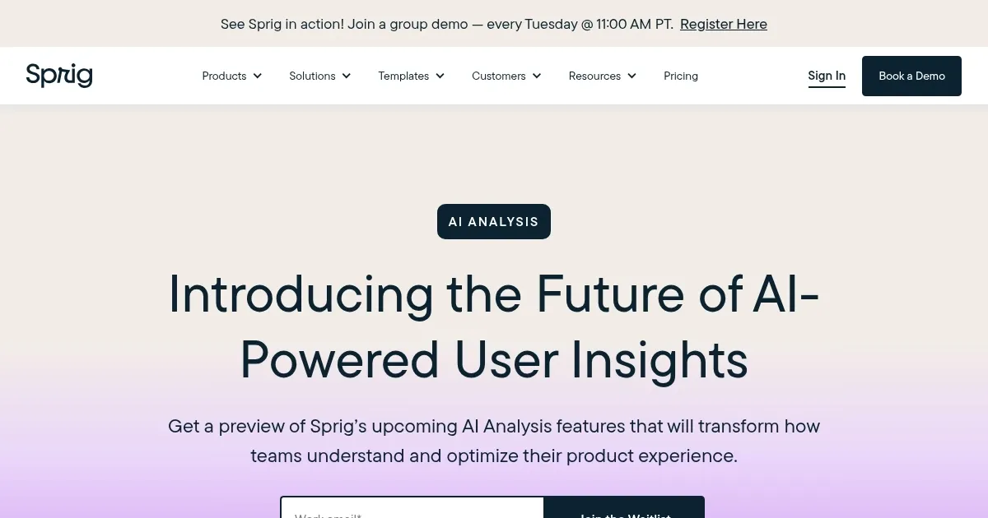The width and height of the screenshot is (988, 518).
Task: Click the Work email input field
Action: coord(412,511)
